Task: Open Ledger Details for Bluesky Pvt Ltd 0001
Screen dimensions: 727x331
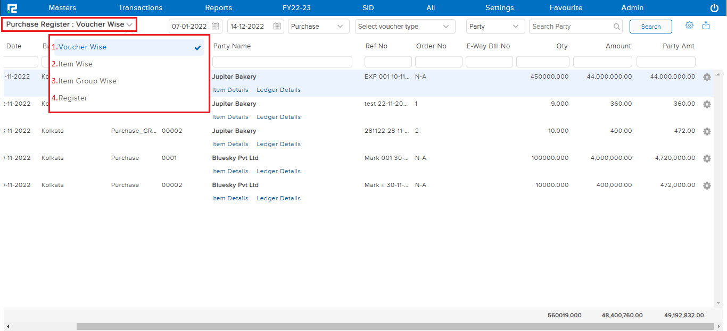Action: click(x=278, y=172)
